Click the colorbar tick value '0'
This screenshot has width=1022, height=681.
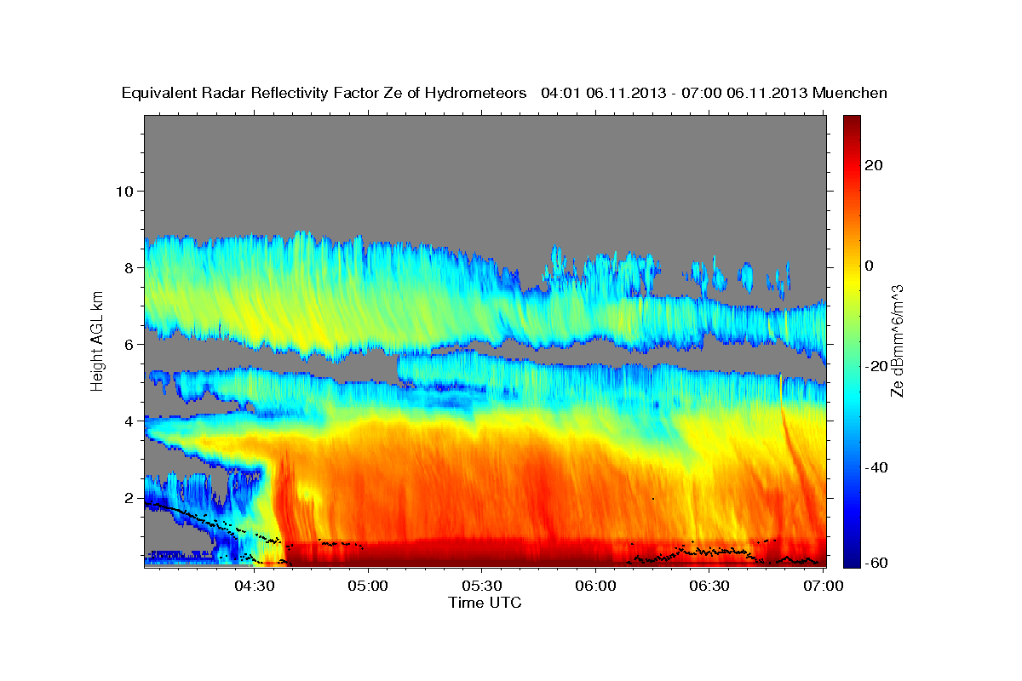coord(870,266)
